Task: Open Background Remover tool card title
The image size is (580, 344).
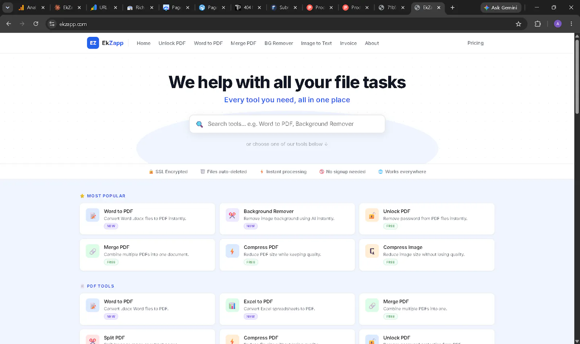Action: tap(269, 211)
